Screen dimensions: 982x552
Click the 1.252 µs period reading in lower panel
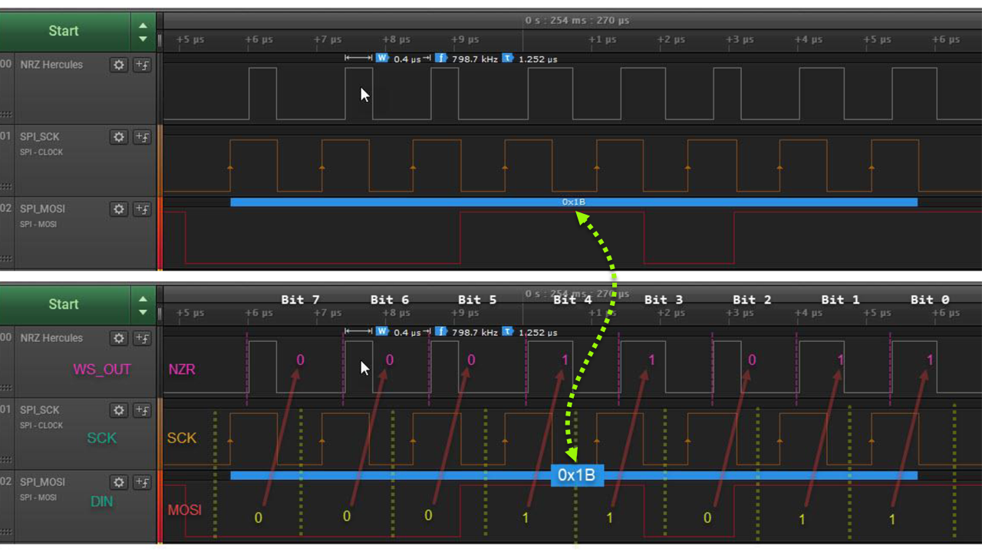[538, 333]
